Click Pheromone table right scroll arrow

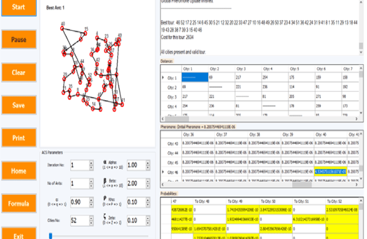(x=356, y=185)
